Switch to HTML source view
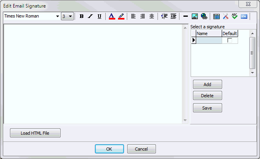The image size is (260, 159). [244, 16]
